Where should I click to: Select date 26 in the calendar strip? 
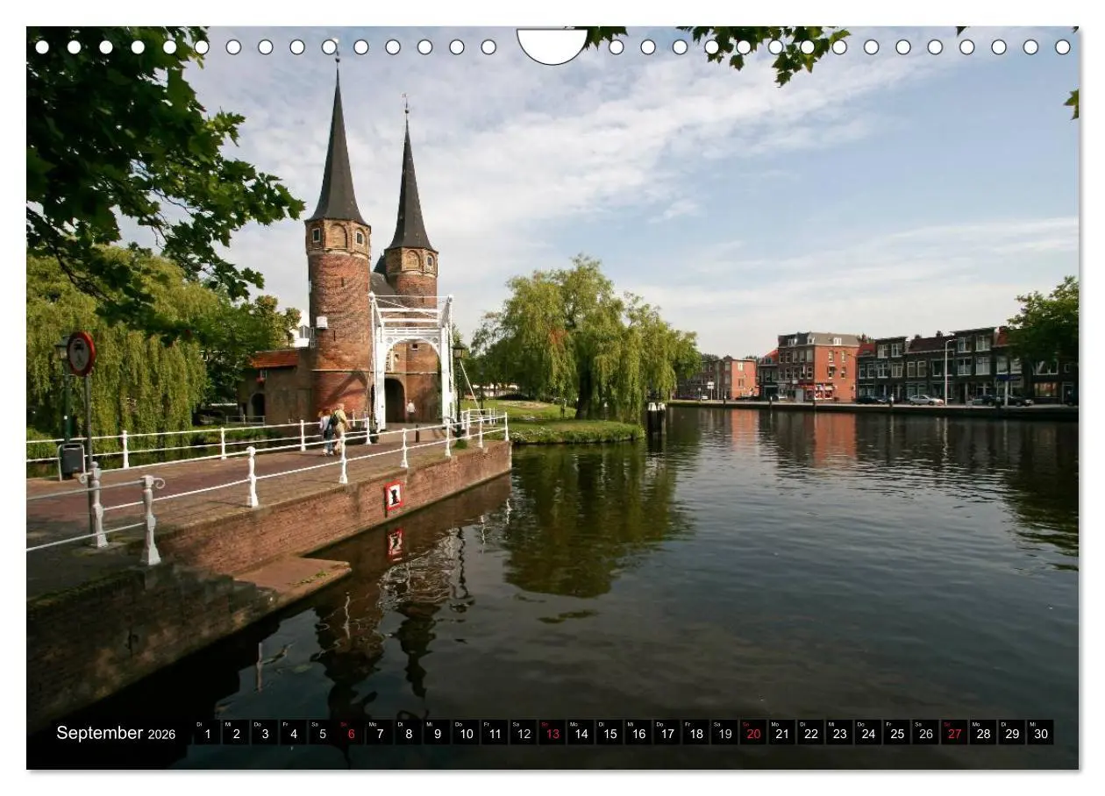click(925, 733)
